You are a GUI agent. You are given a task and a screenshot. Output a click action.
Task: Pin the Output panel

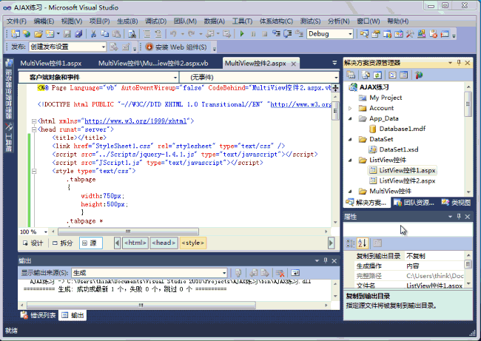[x=326, y=260]
